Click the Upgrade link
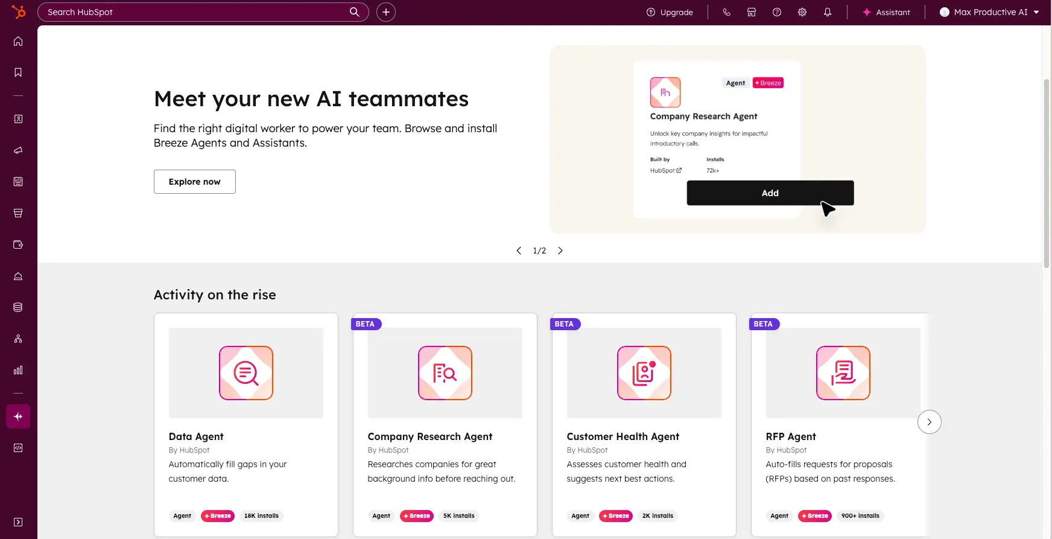Screen dimensions: 1052x539 (x=670, y=12)
